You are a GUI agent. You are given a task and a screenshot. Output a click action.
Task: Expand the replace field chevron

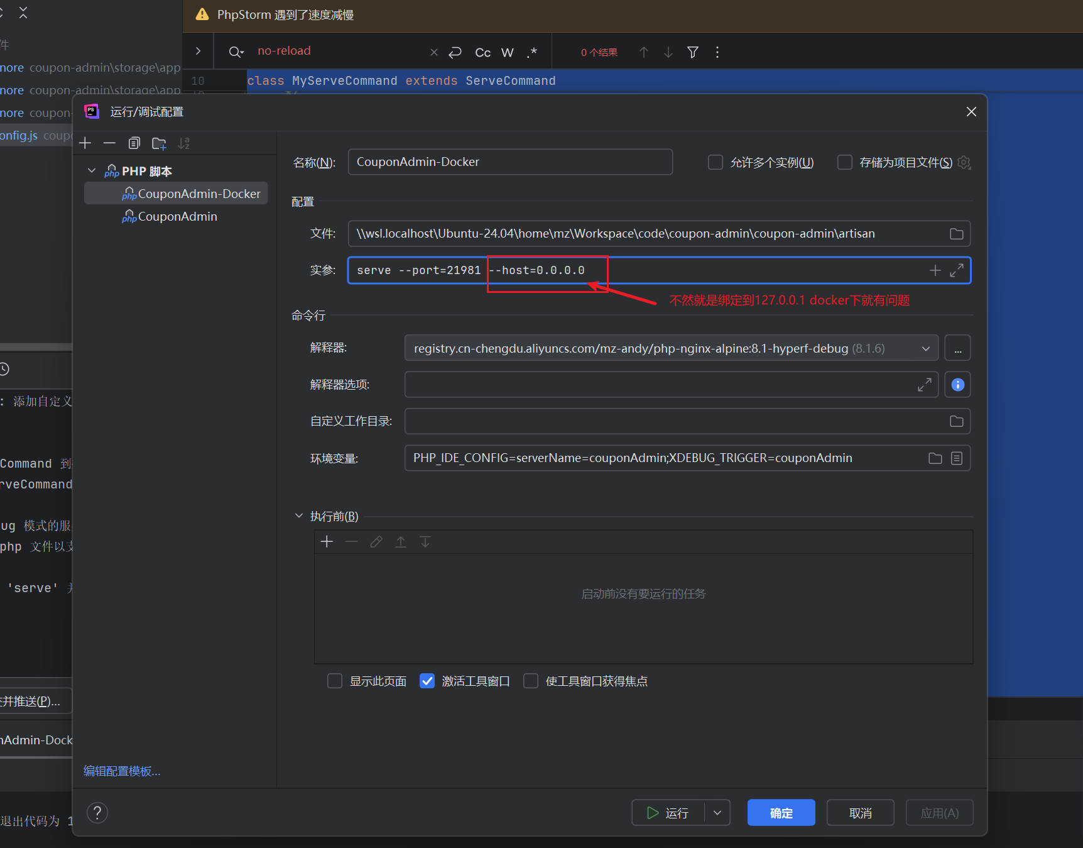point(198,51)
